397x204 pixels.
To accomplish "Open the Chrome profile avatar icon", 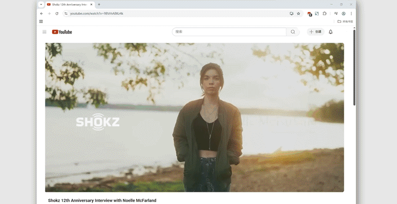I will pyautogui.click(x=344, y=14).
